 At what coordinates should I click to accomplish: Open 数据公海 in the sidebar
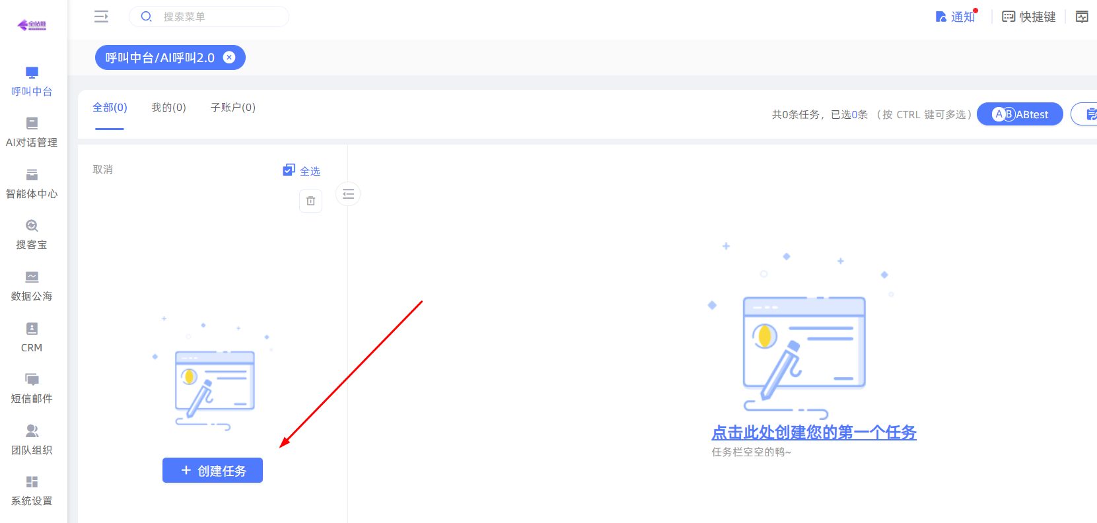pos(31,286)
